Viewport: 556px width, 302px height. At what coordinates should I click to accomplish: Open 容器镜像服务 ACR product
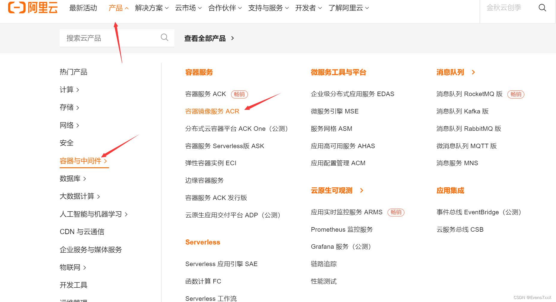click(x=212, y=111)
